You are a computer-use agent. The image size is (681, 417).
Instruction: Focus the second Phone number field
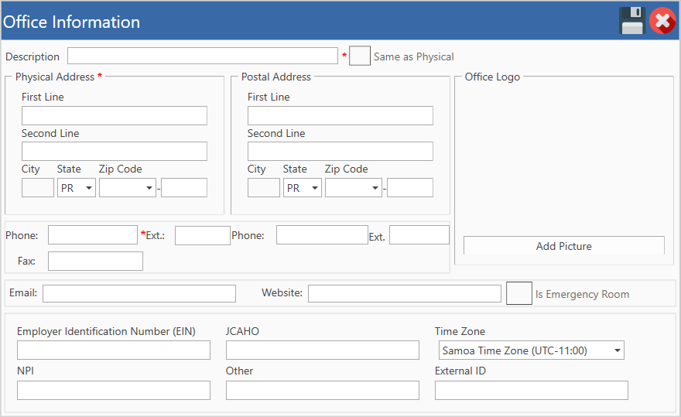coord(322,235)
